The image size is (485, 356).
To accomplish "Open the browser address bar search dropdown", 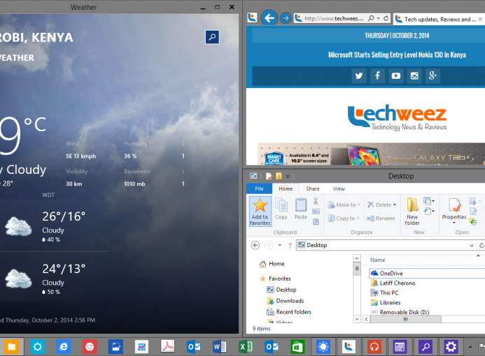I will (x=379, y=18).
